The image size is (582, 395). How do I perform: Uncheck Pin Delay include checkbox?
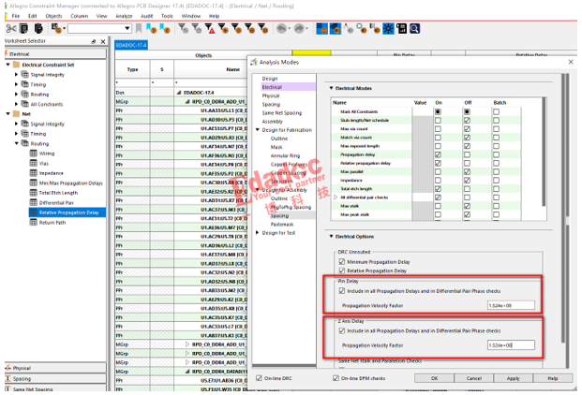click(x=342, y=290)
